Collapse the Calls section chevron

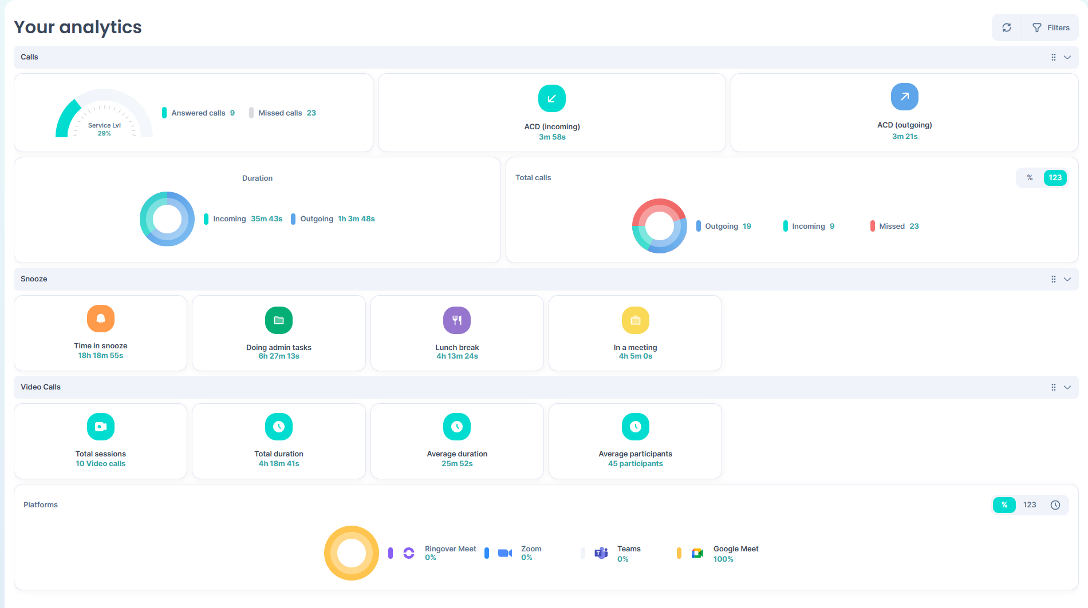point(1067,57)
